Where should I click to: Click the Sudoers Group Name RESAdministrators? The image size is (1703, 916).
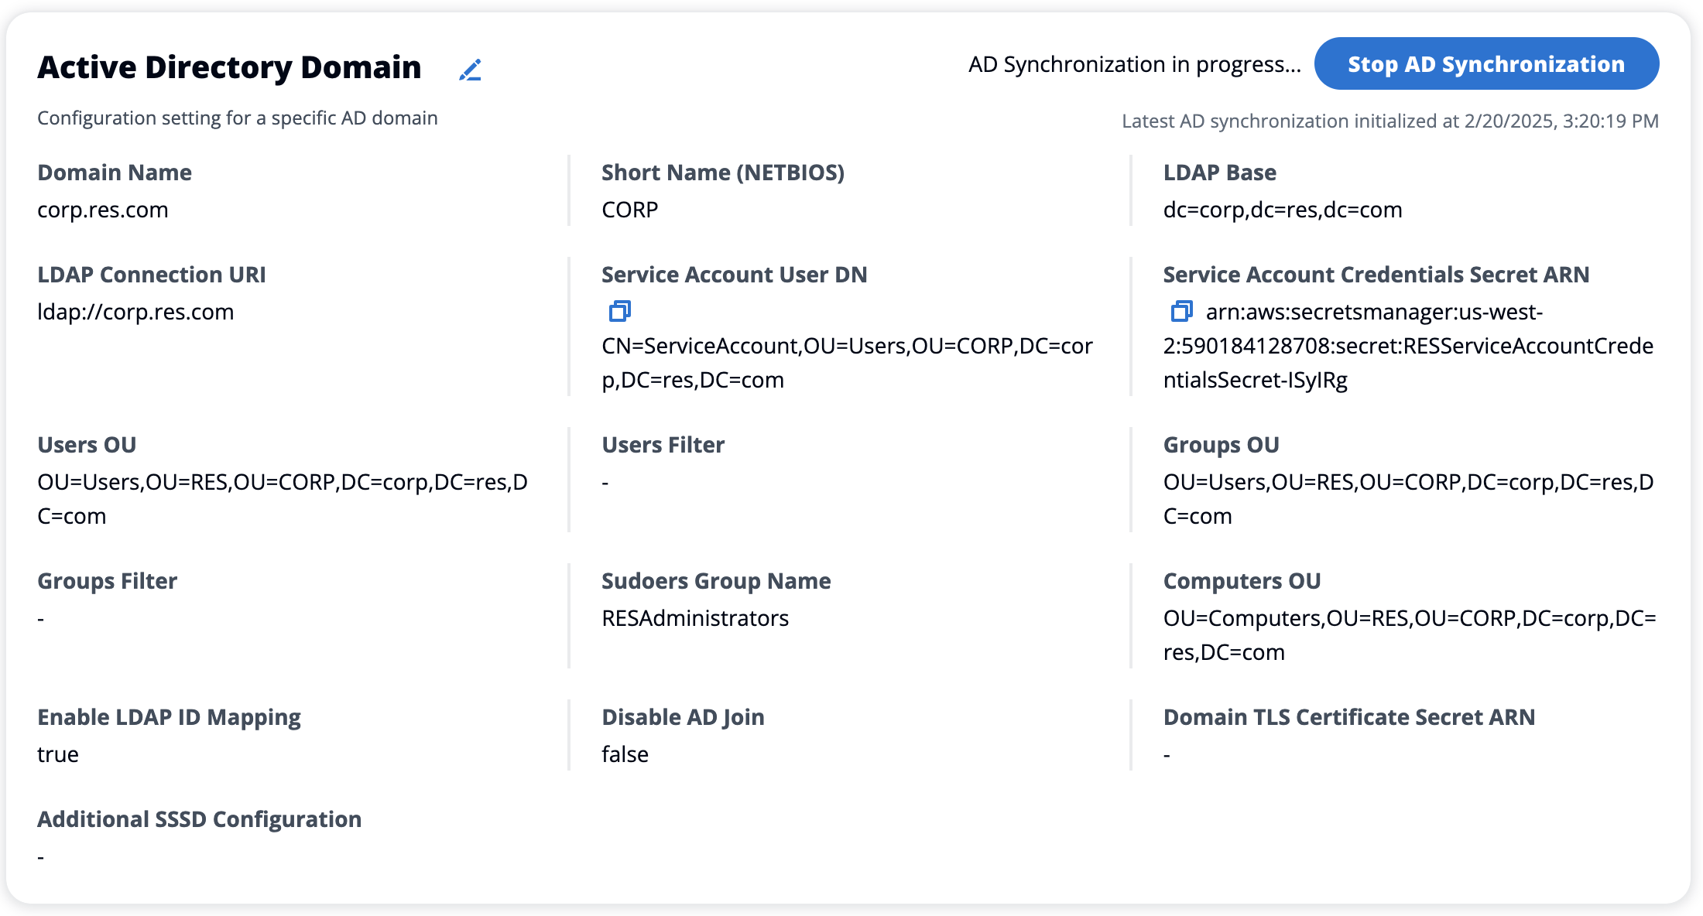tap(695, 617)
